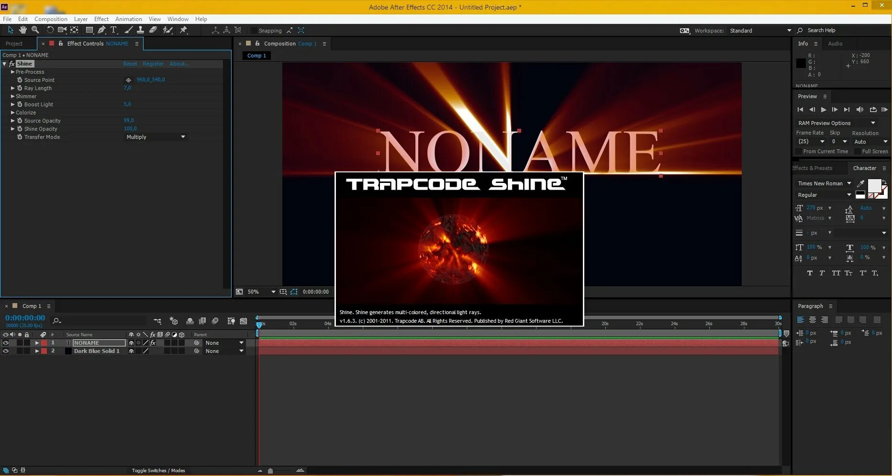This screenshot has height=476, width=892.
Task: Toggle the Ray Length stopwatch
Action: click(20, 88)
